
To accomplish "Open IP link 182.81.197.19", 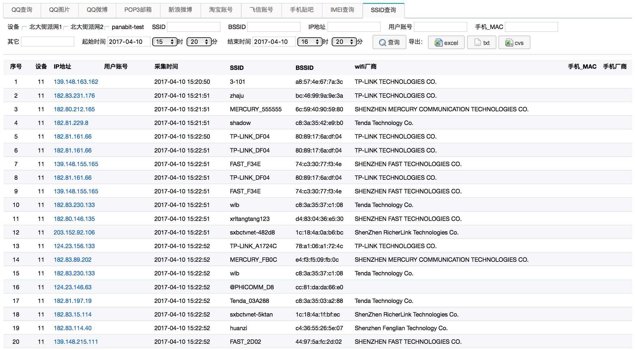I will [73, 301].
